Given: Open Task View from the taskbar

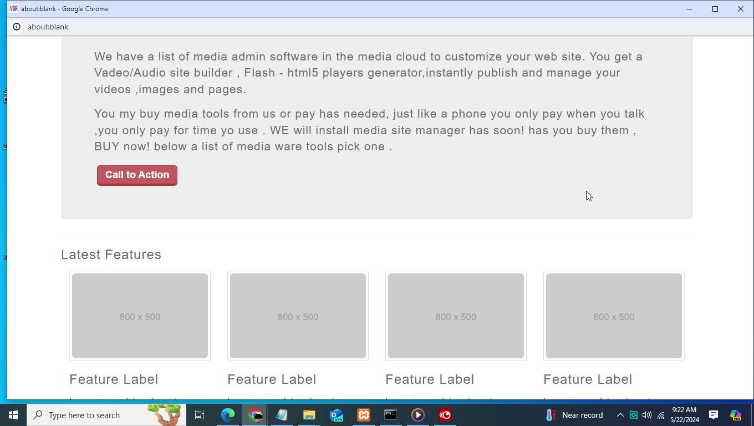Looking at the screenshot, I should pos(200,415).
